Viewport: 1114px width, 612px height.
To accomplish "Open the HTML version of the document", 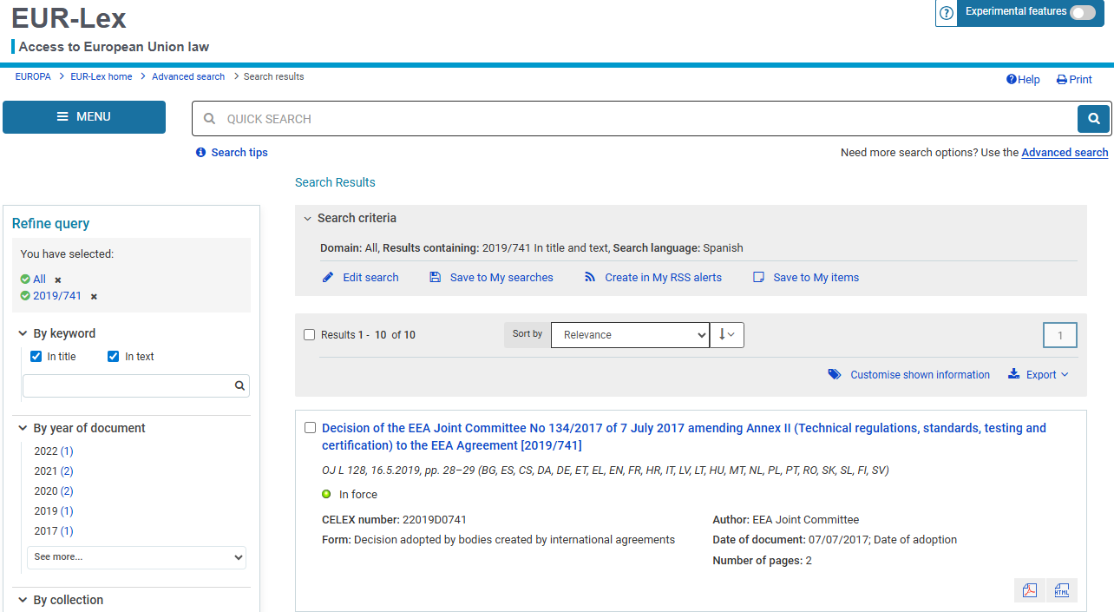I will click(x=1062, y=590).
